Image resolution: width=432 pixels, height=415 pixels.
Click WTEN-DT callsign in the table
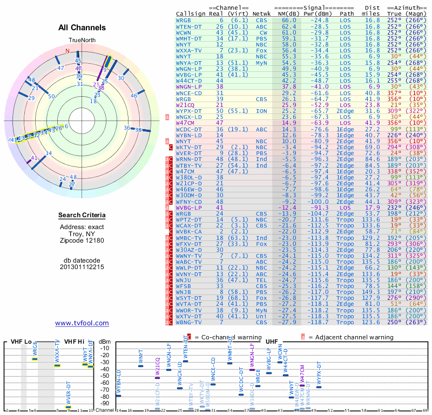[x=188, y=26]
